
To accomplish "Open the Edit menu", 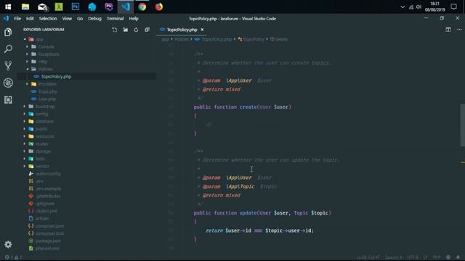I will click(x=30, y=18).
